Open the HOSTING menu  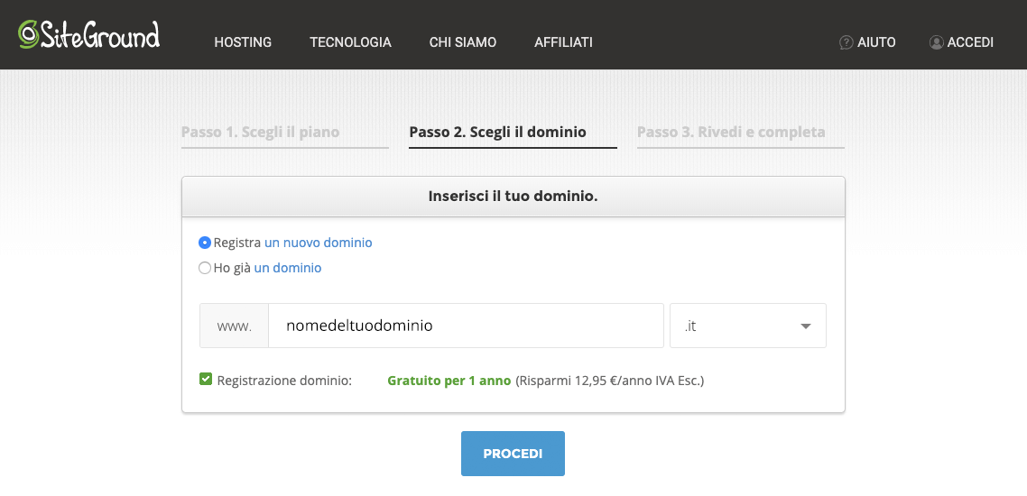(243, 42)
